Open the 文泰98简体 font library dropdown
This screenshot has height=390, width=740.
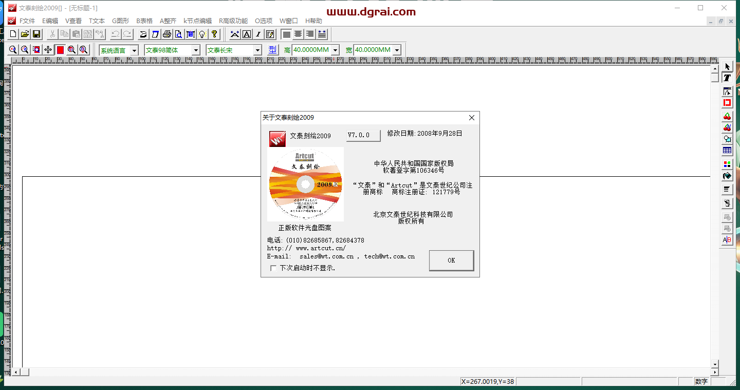coord(196,50)
